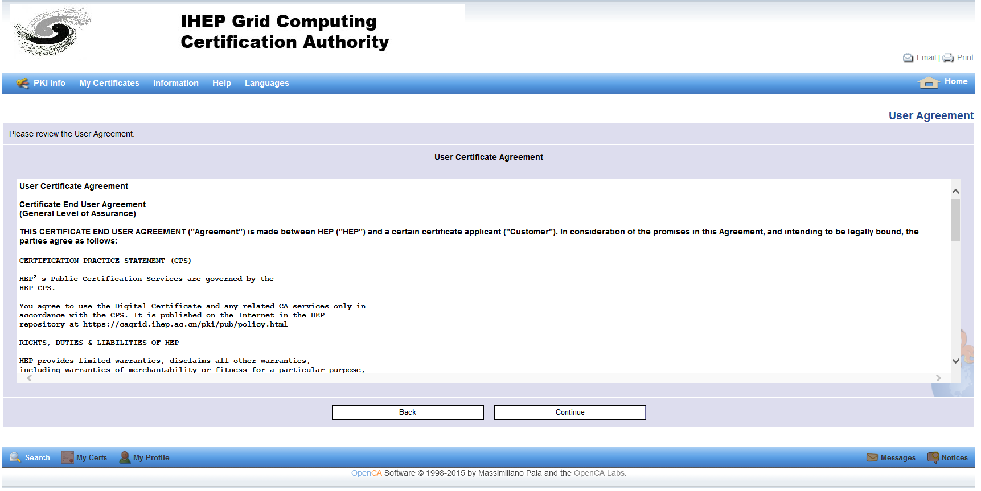The width and height of the screenshot is (981, 491).
Task: Click the 'IHEP Grid Computing' banner title
Action: pos(278,21)
